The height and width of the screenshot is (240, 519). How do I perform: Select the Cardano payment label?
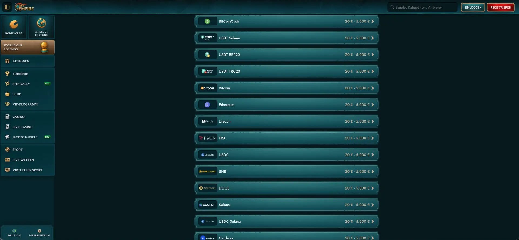(226, 238)
